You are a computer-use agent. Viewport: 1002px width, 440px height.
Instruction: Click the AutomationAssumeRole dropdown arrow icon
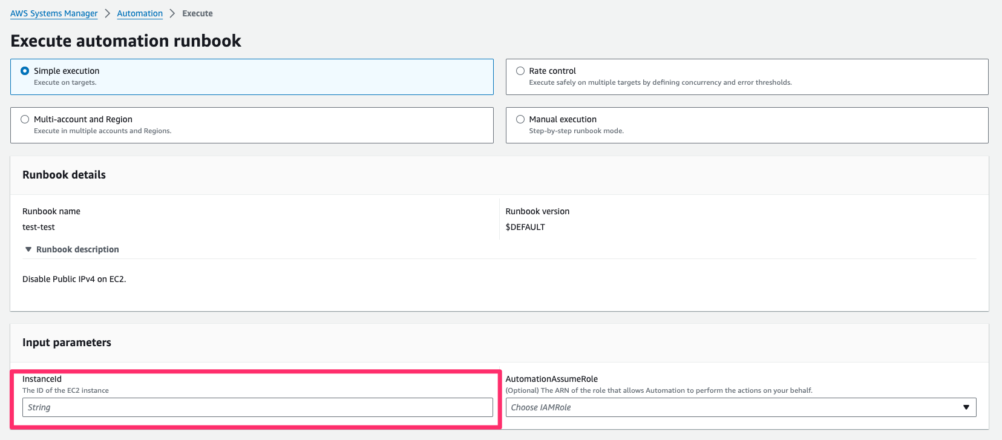click(x=966, y=407)
